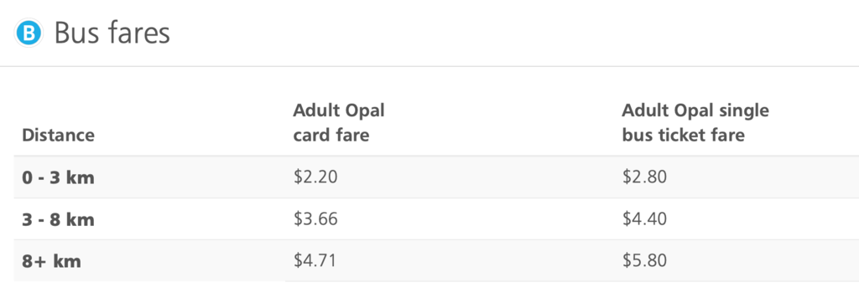The image size is (859, 308).
Task: Click the blue Bus mode icon
Action: click(x=29, y=33)
